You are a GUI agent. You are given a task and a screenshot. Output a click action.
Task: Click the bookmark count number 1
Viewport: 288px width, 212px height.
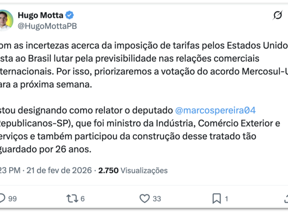[x=226, y=198]
